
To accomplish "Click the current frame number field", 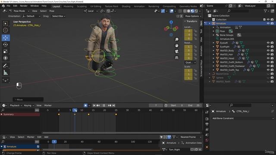I will pos(156,105).
